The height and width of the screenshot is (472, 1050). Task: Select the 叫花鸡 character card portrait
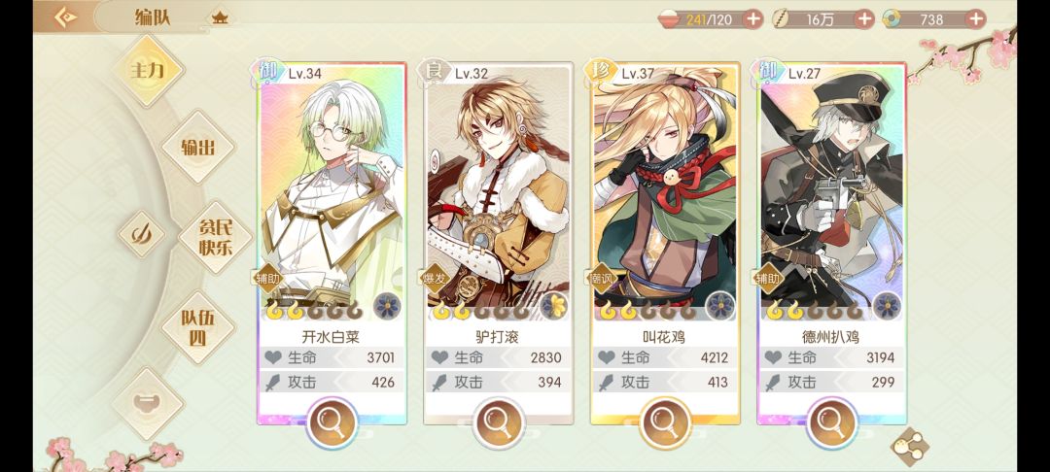[666, 191]
